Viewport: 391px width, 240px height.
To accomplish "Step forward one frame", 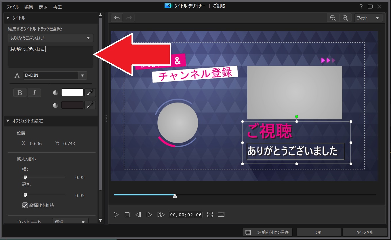I will [x=149, y=215].
